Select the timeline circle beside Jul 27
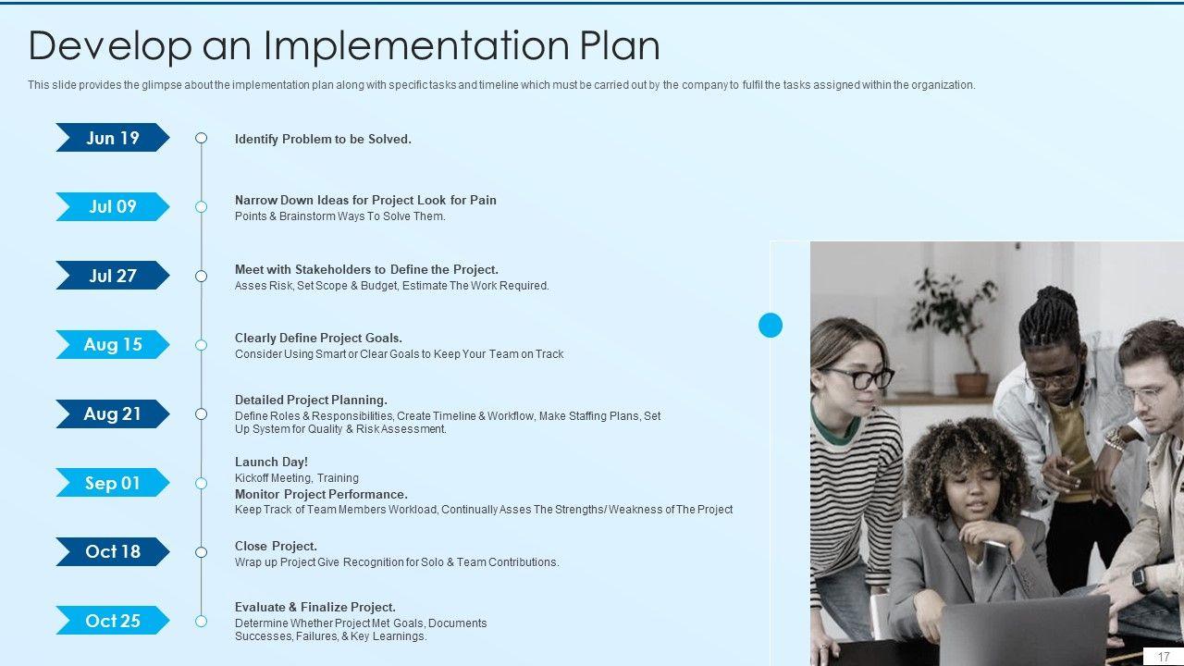 [201, 276]
